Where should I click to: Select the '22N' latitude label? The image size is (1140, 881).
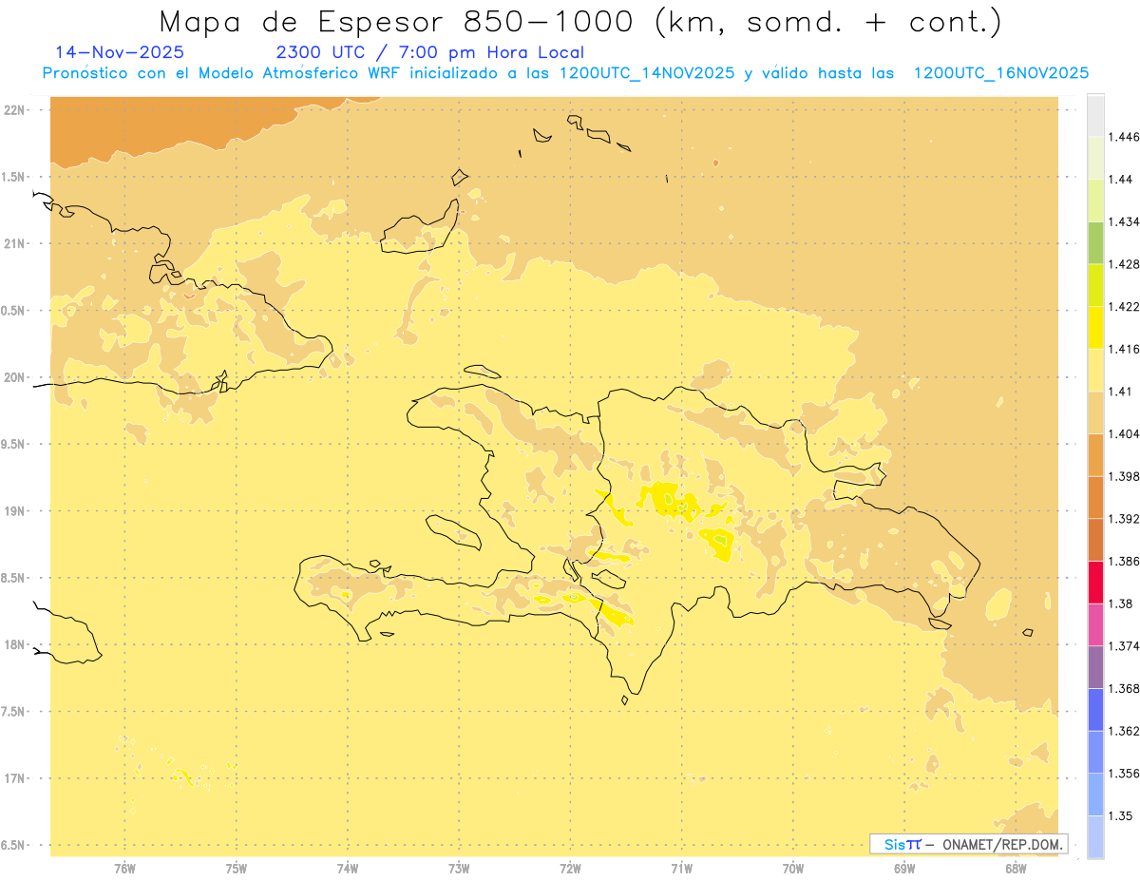tap(15, 110)
